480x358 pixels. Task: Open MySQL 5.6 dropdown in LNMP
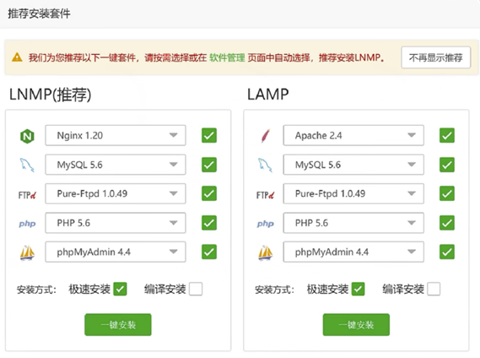click(x=116, y=165)
